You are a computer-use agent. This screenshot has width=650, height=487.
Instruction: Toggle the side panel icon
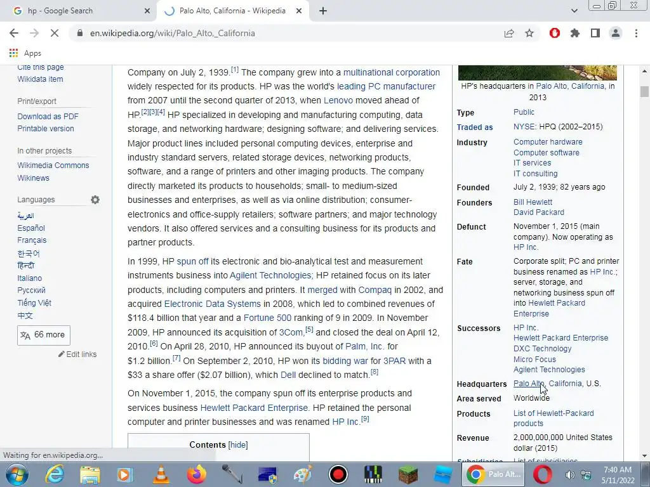pos(595,33)
